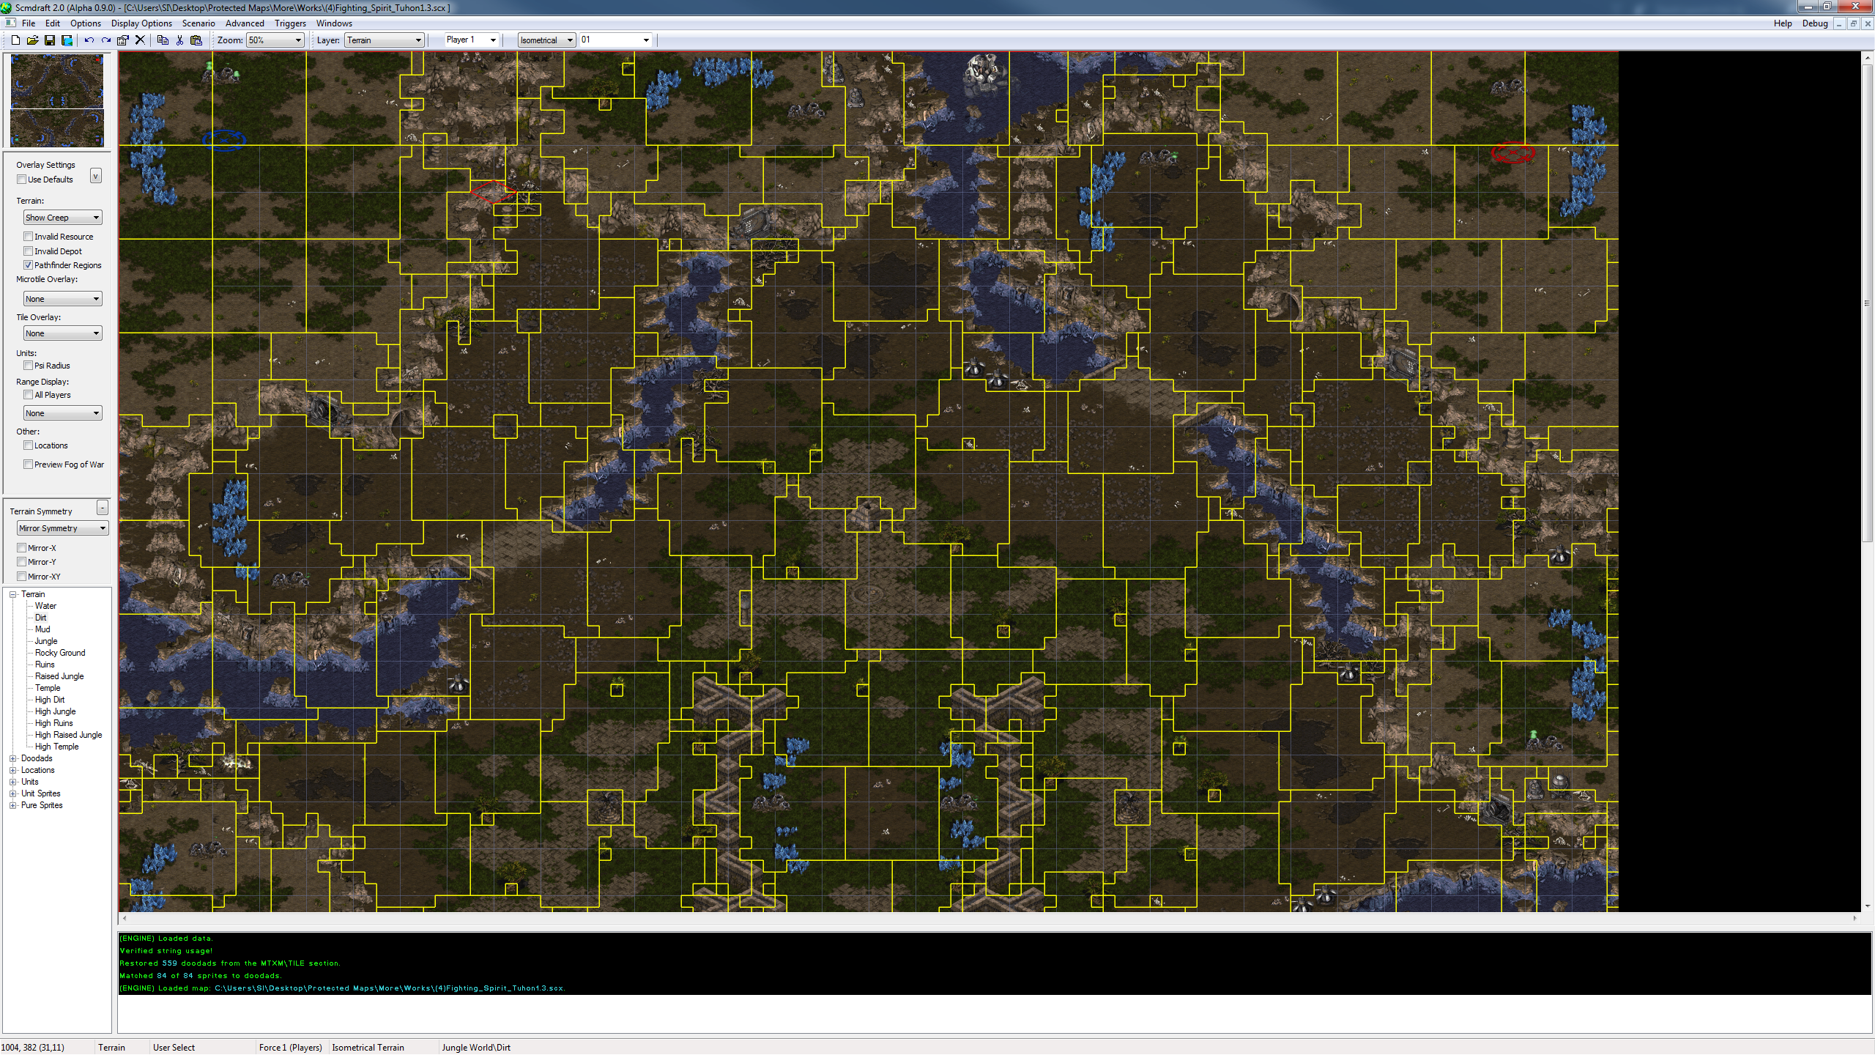Save the map with floppy icon

(x=50, y=40)
